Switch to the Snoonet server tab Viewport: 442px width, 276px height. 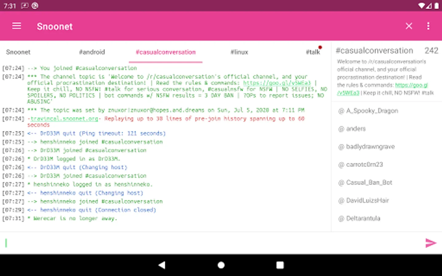pos(18,52)
